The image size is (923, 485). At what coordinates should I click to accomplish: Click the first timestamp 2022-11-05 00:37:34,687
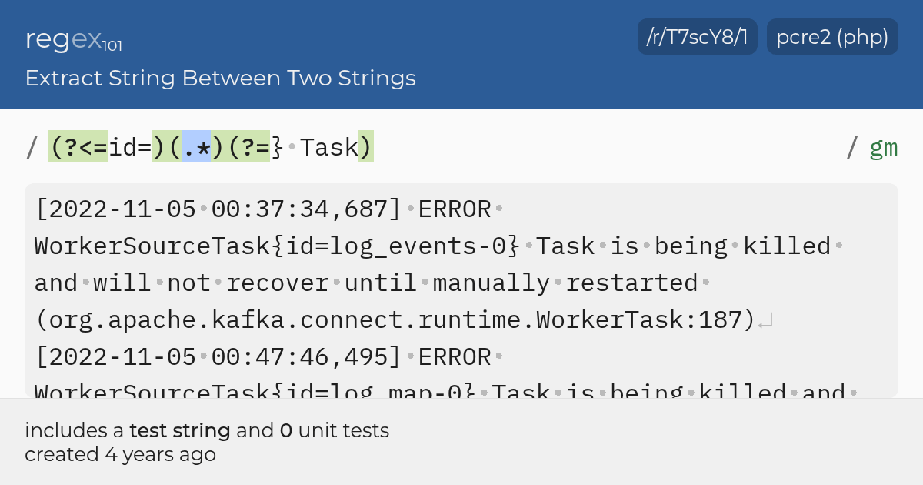(218, 209)
